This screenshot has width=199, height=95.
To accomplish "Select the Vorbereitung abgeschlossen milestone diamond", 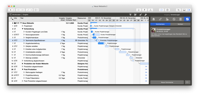I will pos(133,61).
